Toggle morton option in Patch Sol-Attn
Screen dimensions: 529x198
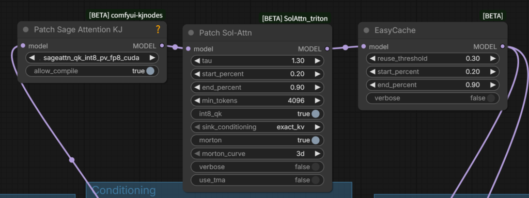[257, 140]
